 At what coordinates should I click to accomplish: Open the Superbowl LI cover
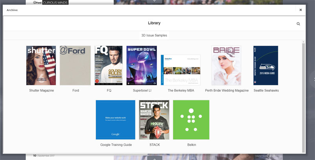point(141,65)
